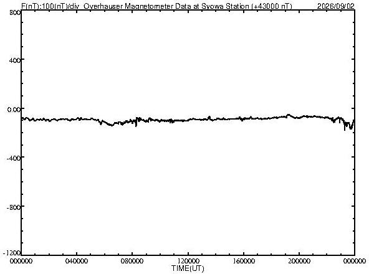Click the leftmost 000000 time label
Image resolution: width=369 pixels, height=274 pixels.
pos(21,261)
